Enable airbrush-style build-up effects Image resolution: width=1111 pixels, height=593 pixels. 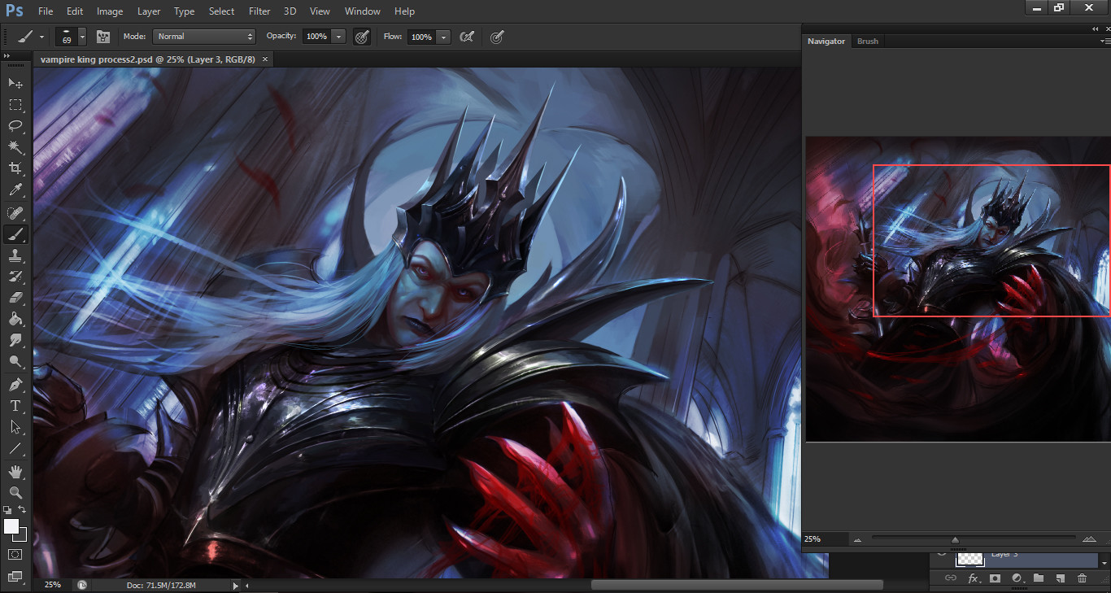(x=467, y=37)
